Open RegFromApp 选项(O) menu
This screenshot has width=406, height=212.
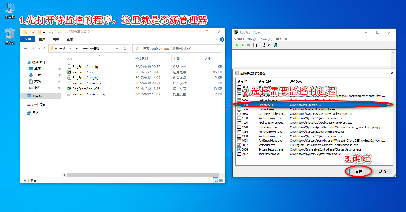(267, 39)
